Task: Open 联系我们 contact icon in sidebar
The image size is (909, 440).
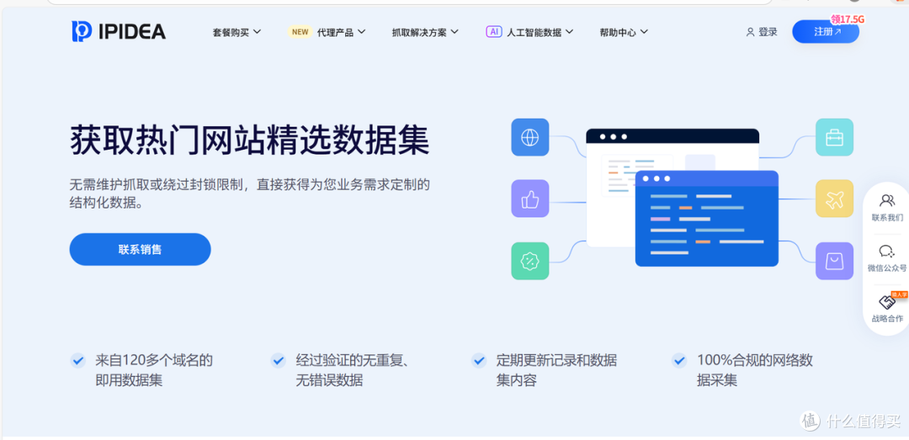Action: 887,200
